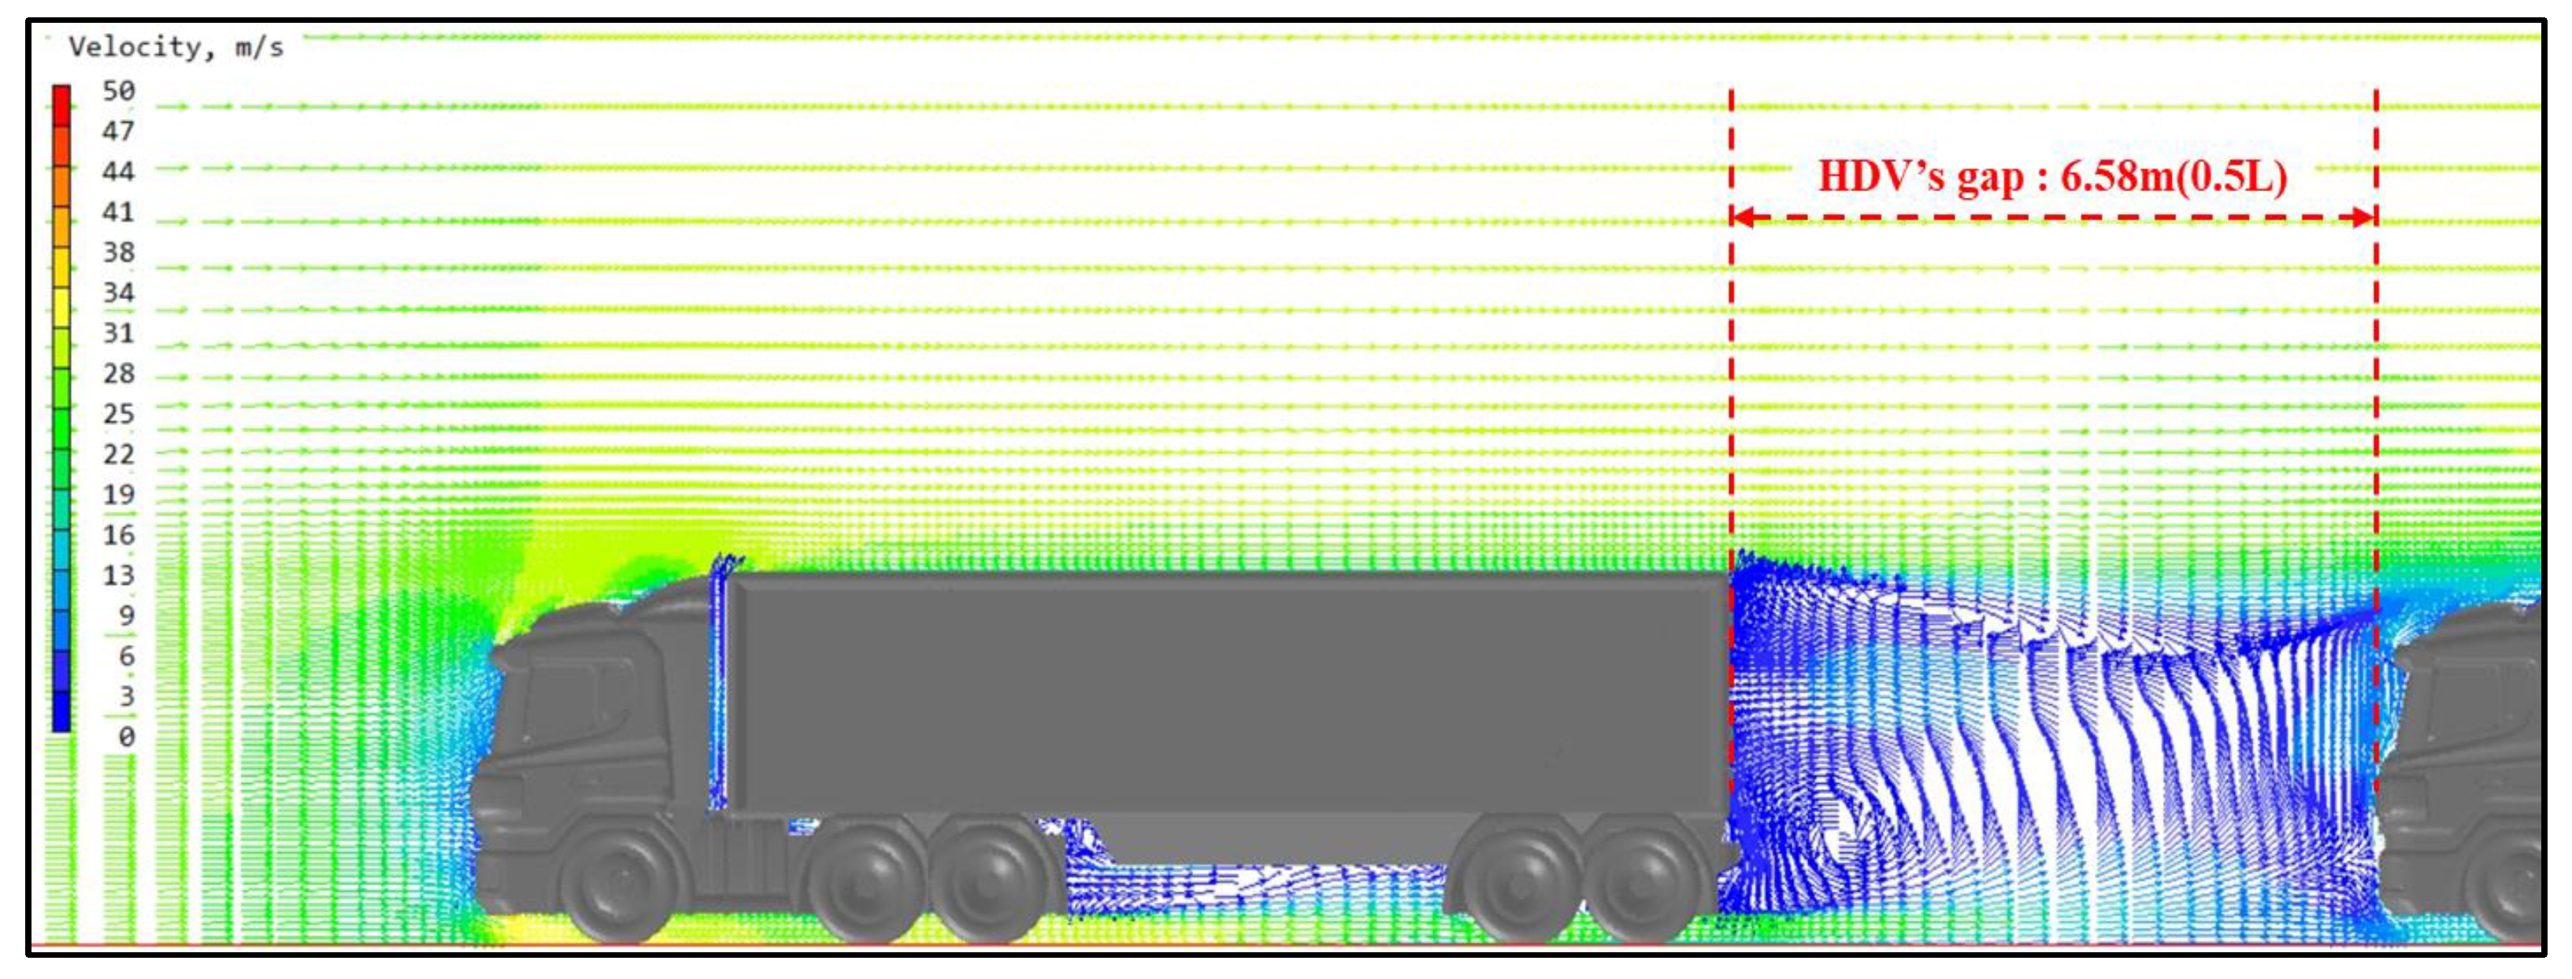
Task: Click the red swatch at legend top
Action: click(x=62, y=104)
